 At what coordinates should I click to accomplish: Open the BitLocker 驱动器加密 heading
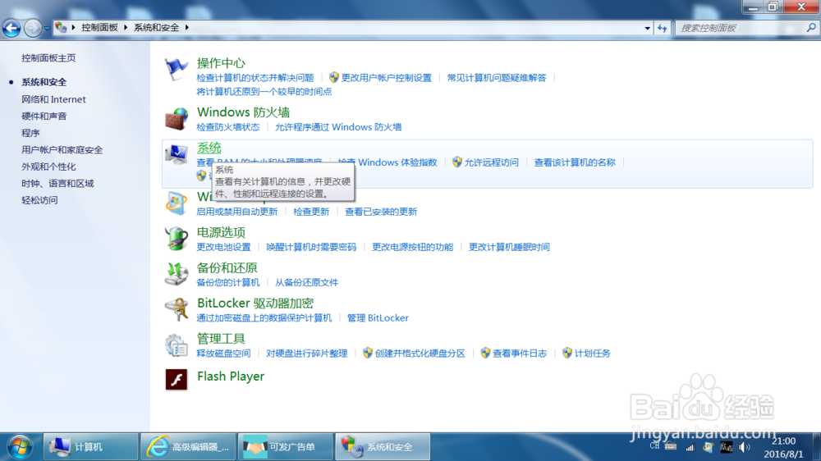point(255,303)
